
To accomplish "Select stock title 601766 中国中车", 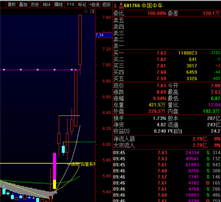I will (143, 6).
